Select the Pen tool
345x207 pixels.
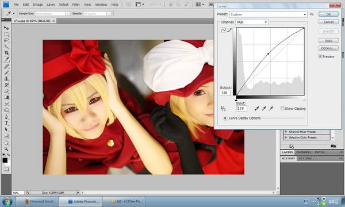tap(6, 117)
